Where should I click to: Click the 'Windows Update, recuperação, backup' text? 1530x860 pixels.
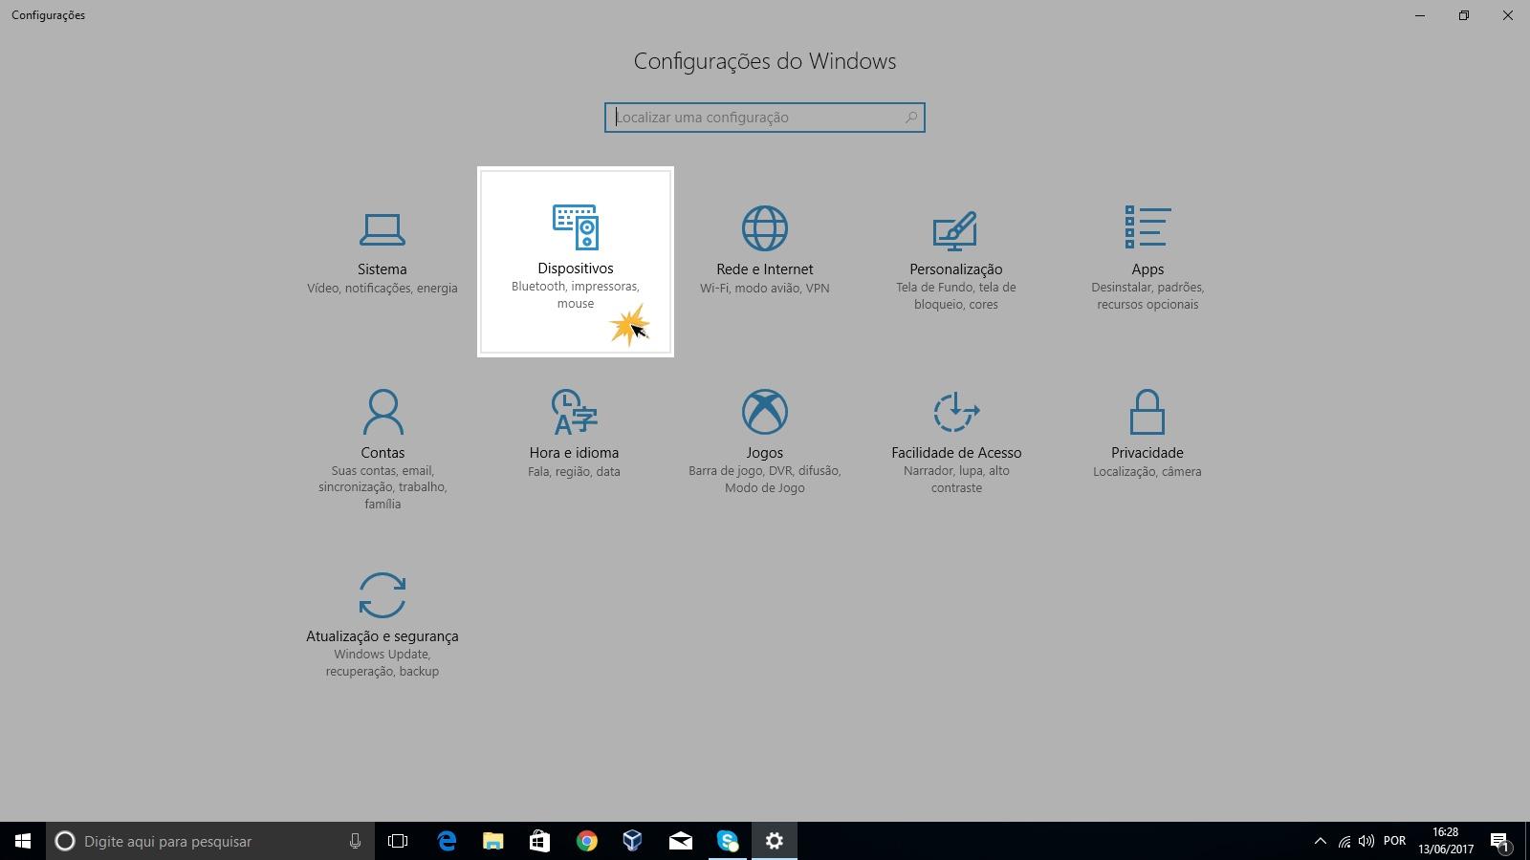382,663
